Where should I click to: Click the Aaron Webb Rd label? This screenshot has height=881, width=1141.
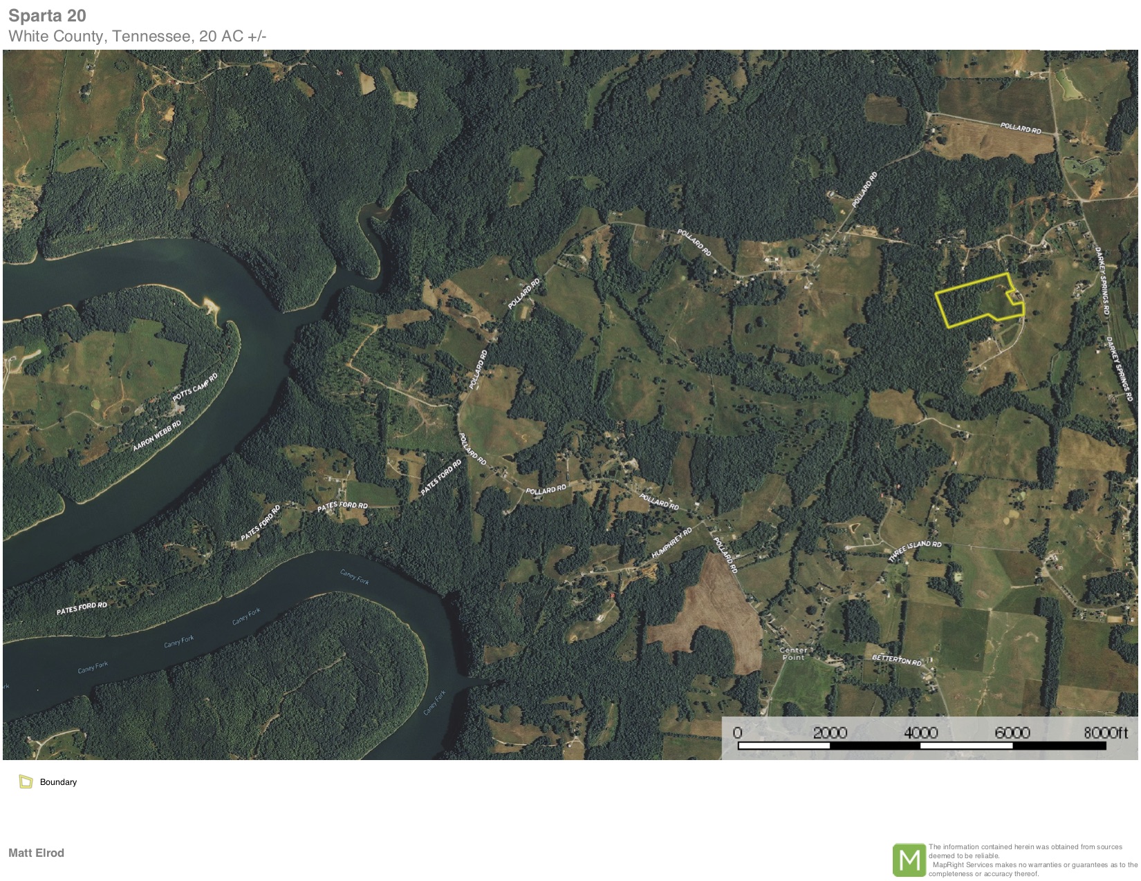tap(157, 435)
